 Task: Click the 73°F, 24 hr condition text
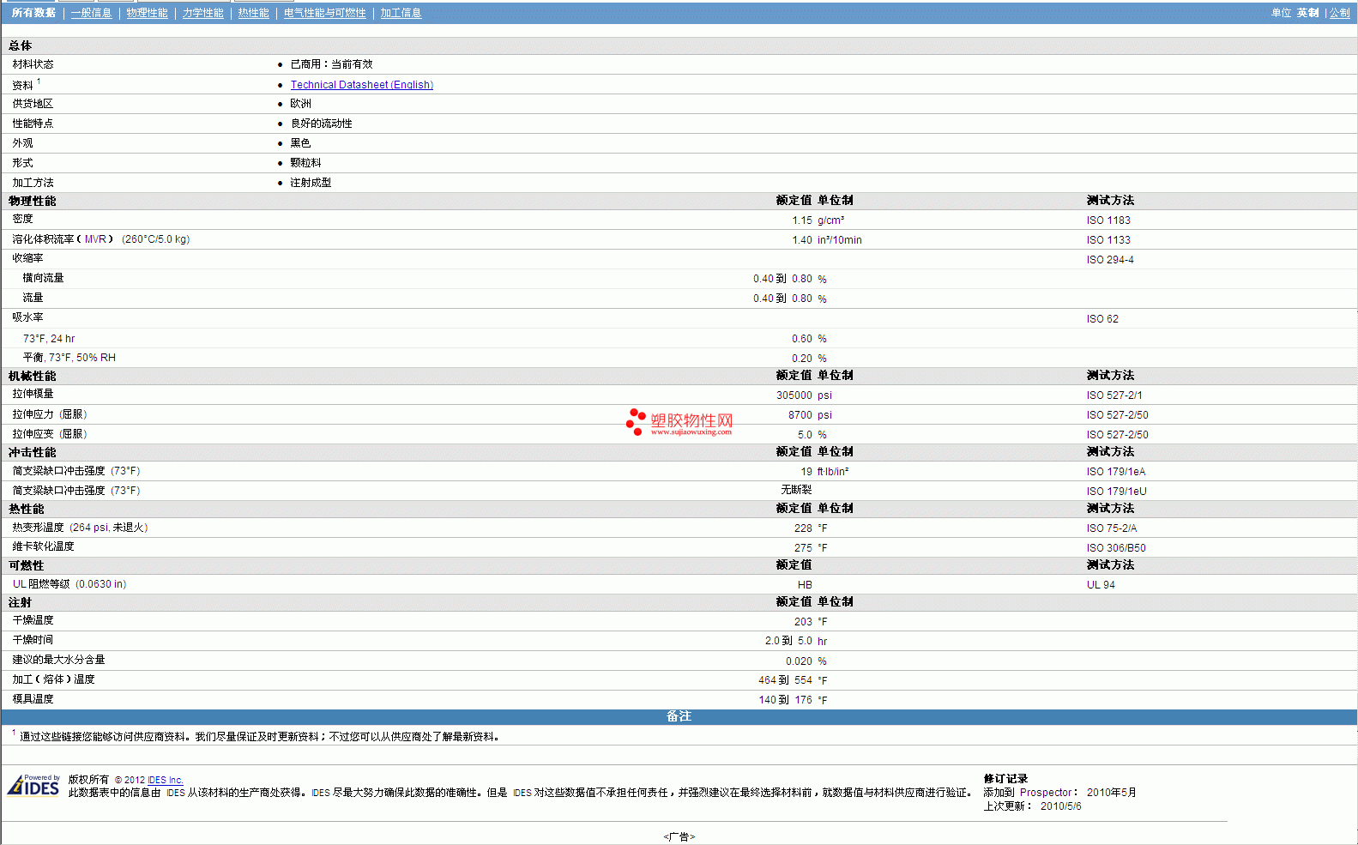click(49, 339)
